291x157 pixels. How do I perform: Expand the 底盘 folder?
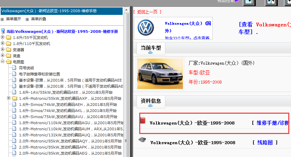pos(3,55)
